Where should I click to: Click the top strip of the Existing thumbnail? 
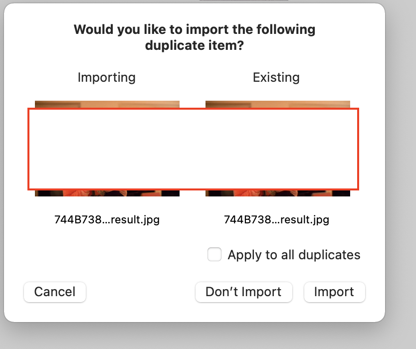[278, 104]
